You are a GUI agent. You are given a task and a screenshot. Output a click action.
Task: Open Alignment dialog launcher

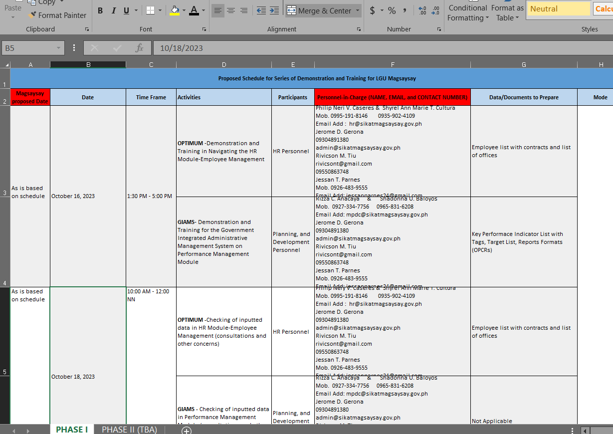click(358, 29)
